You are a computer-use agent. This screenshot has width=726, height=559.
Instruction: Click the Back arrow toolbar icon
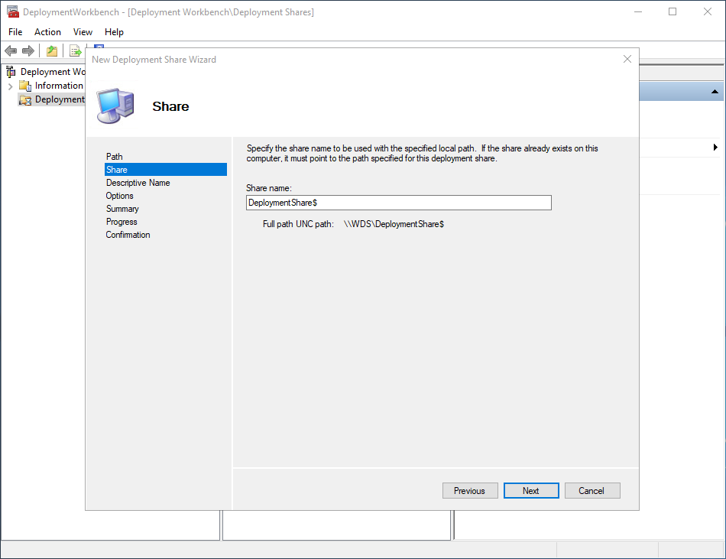click(x=11, y=50)
